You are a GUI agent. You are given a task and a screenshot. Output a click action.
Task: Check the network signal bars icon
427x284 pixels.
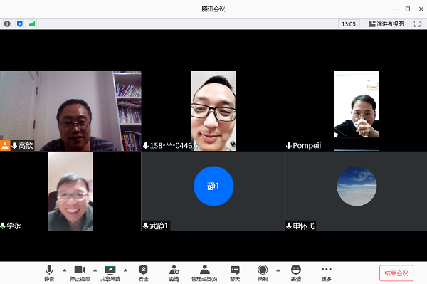[32, 24]
